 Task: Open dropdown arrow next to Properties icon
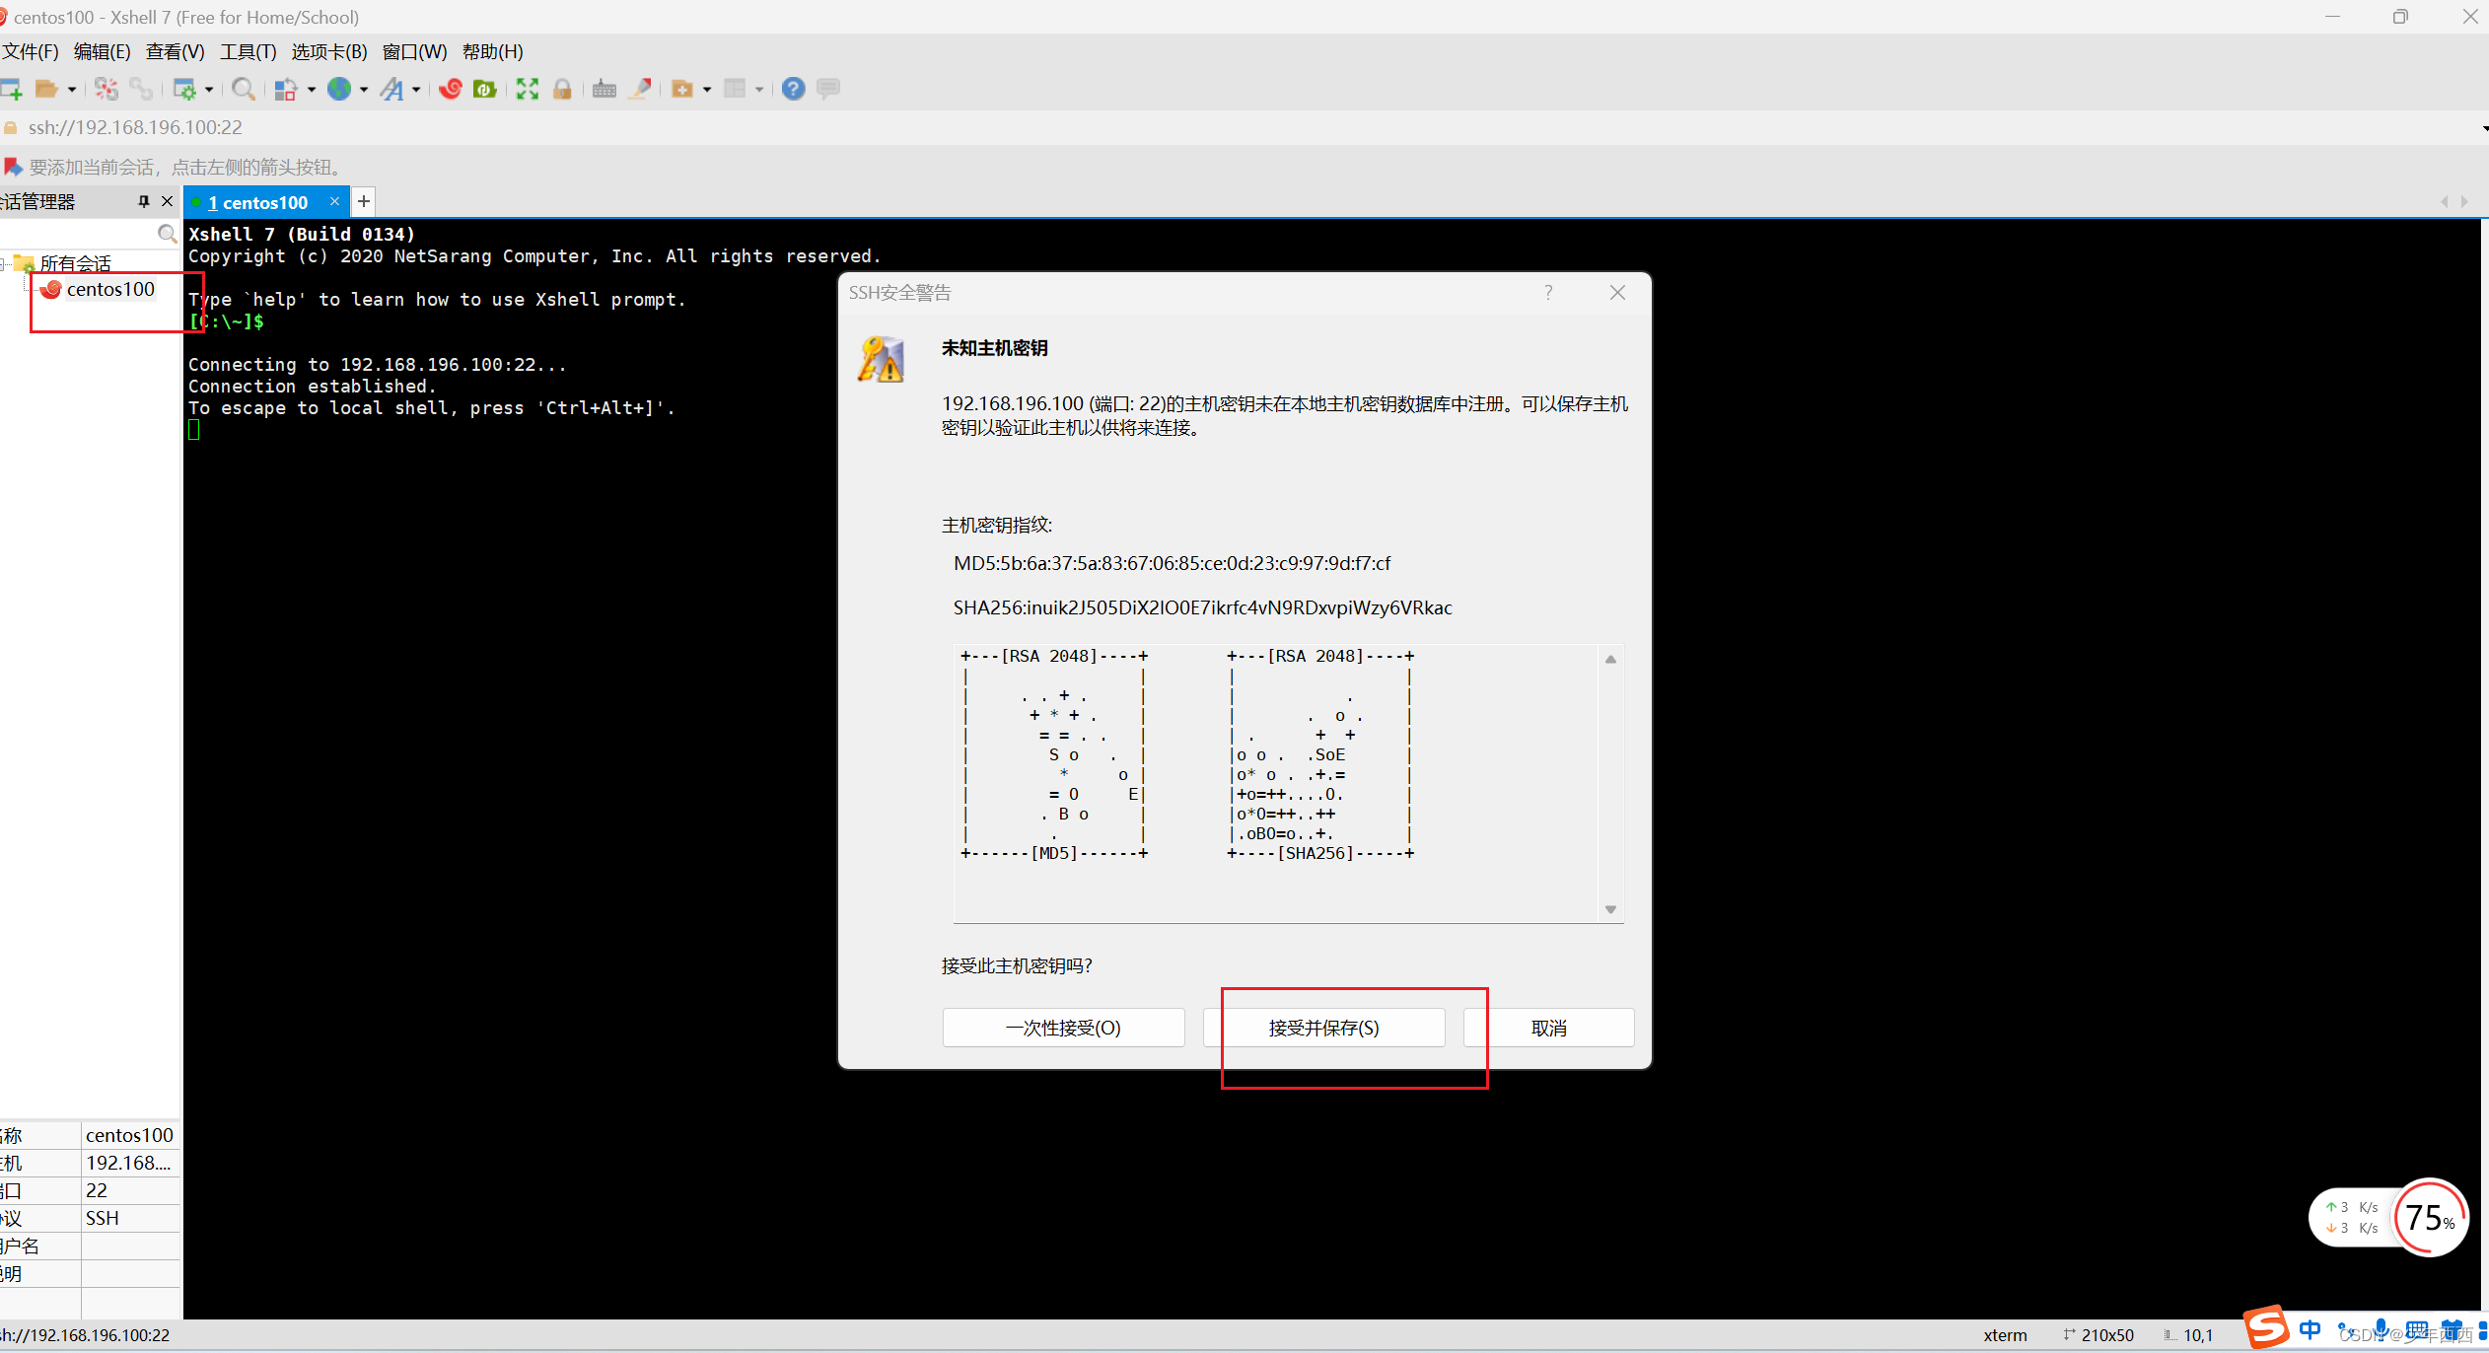(209, 90)
